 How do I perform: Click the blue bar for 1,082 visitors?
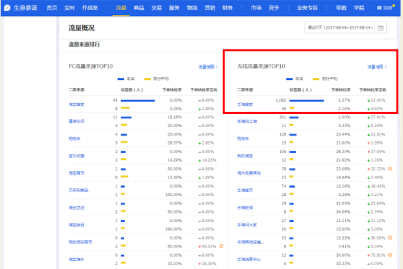click(306, 100)
